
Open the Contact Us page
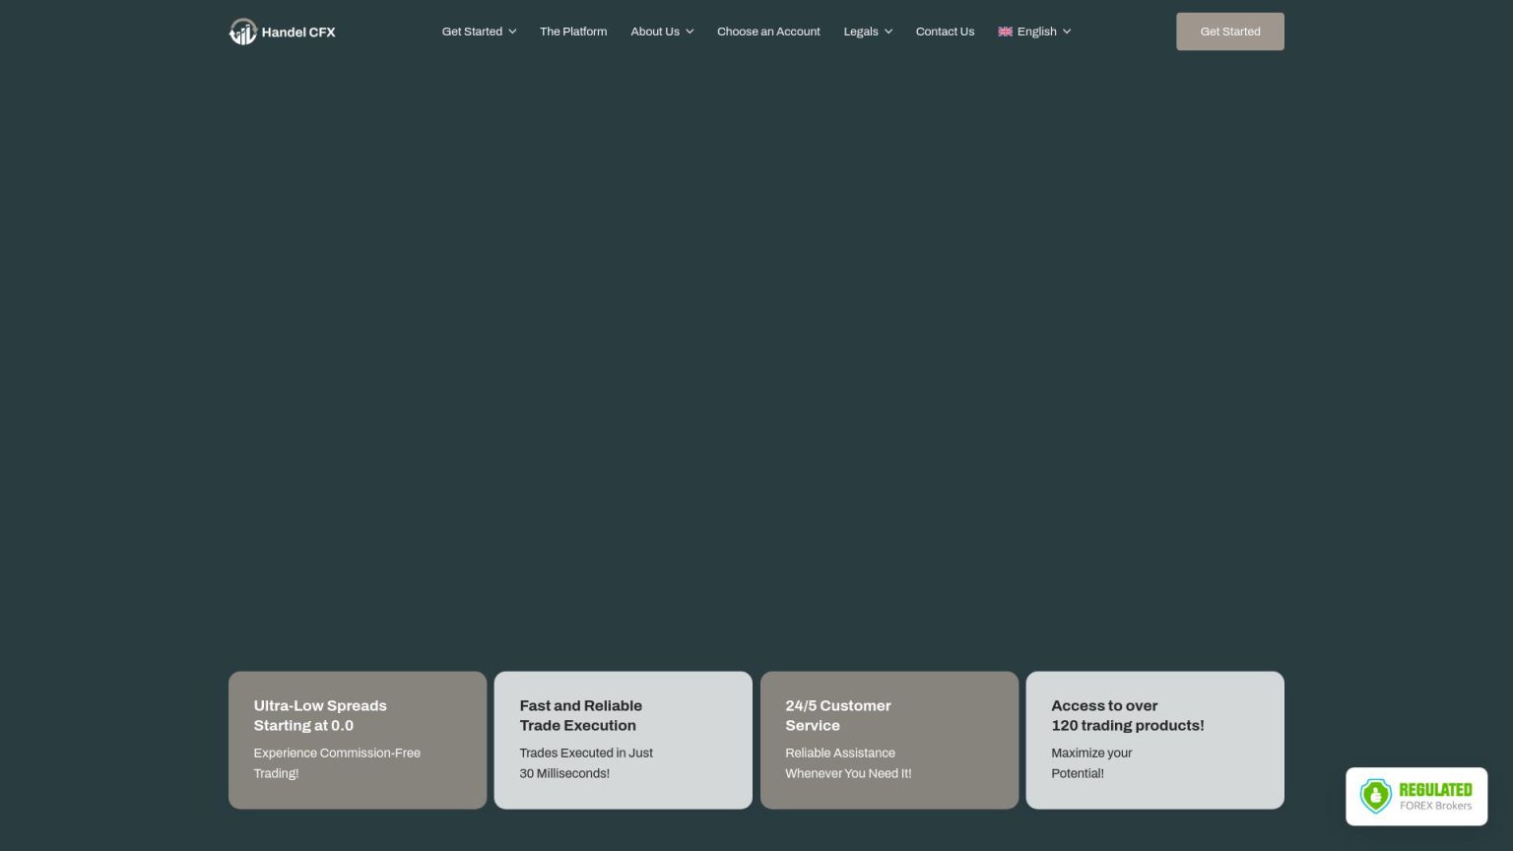click(x=945, y=32)
